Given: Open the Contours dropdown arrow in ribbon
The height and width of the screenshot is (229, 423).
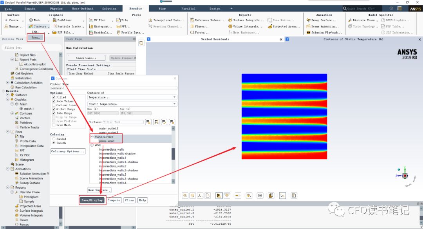Looking at the screenshot, I should 49,27.
